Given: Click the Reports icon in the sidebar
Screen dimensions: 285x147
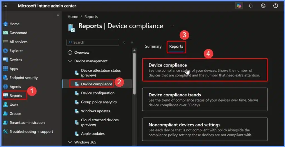Looking at the screenshot, I should coord(6,95).
